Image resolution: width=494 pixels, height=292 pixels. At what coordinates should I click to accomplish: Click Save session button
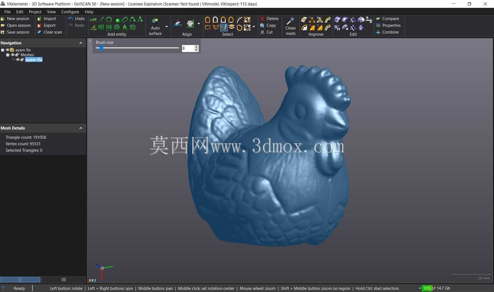(15, 32)
